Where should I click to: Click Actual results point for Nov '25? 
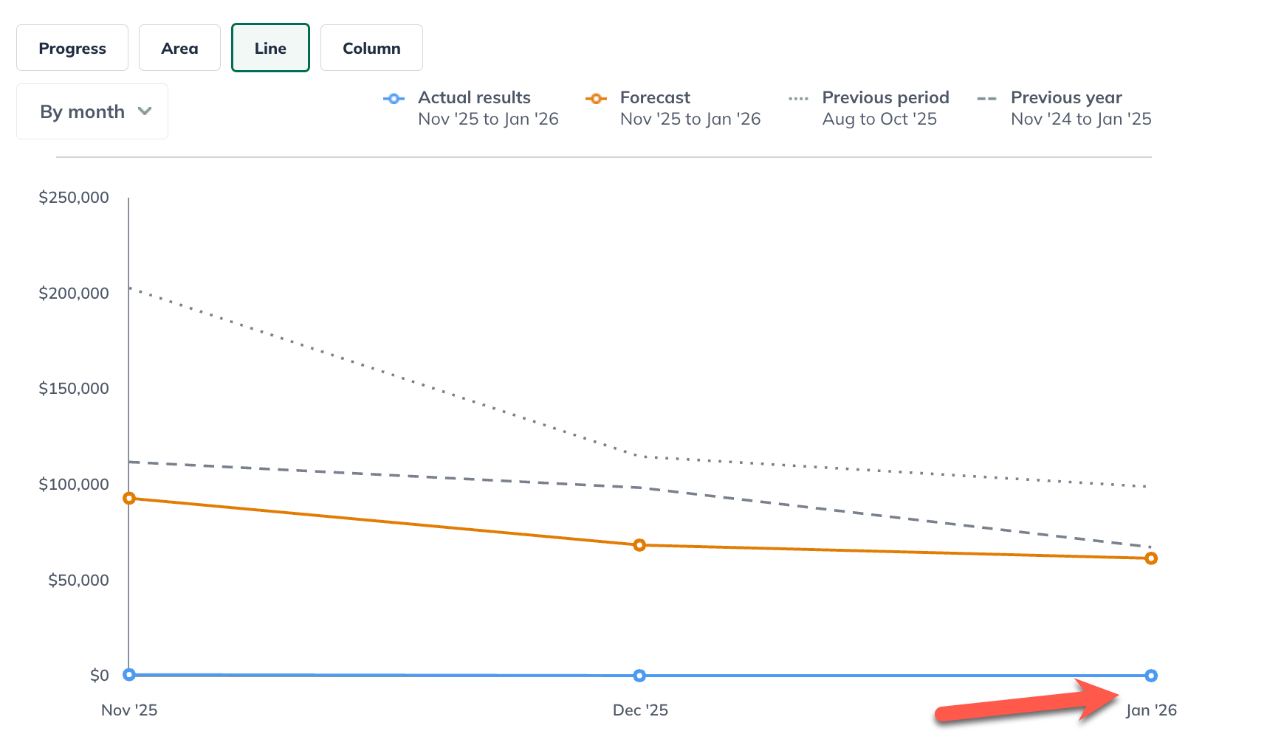pyautogui.click(x=129, y=674)
